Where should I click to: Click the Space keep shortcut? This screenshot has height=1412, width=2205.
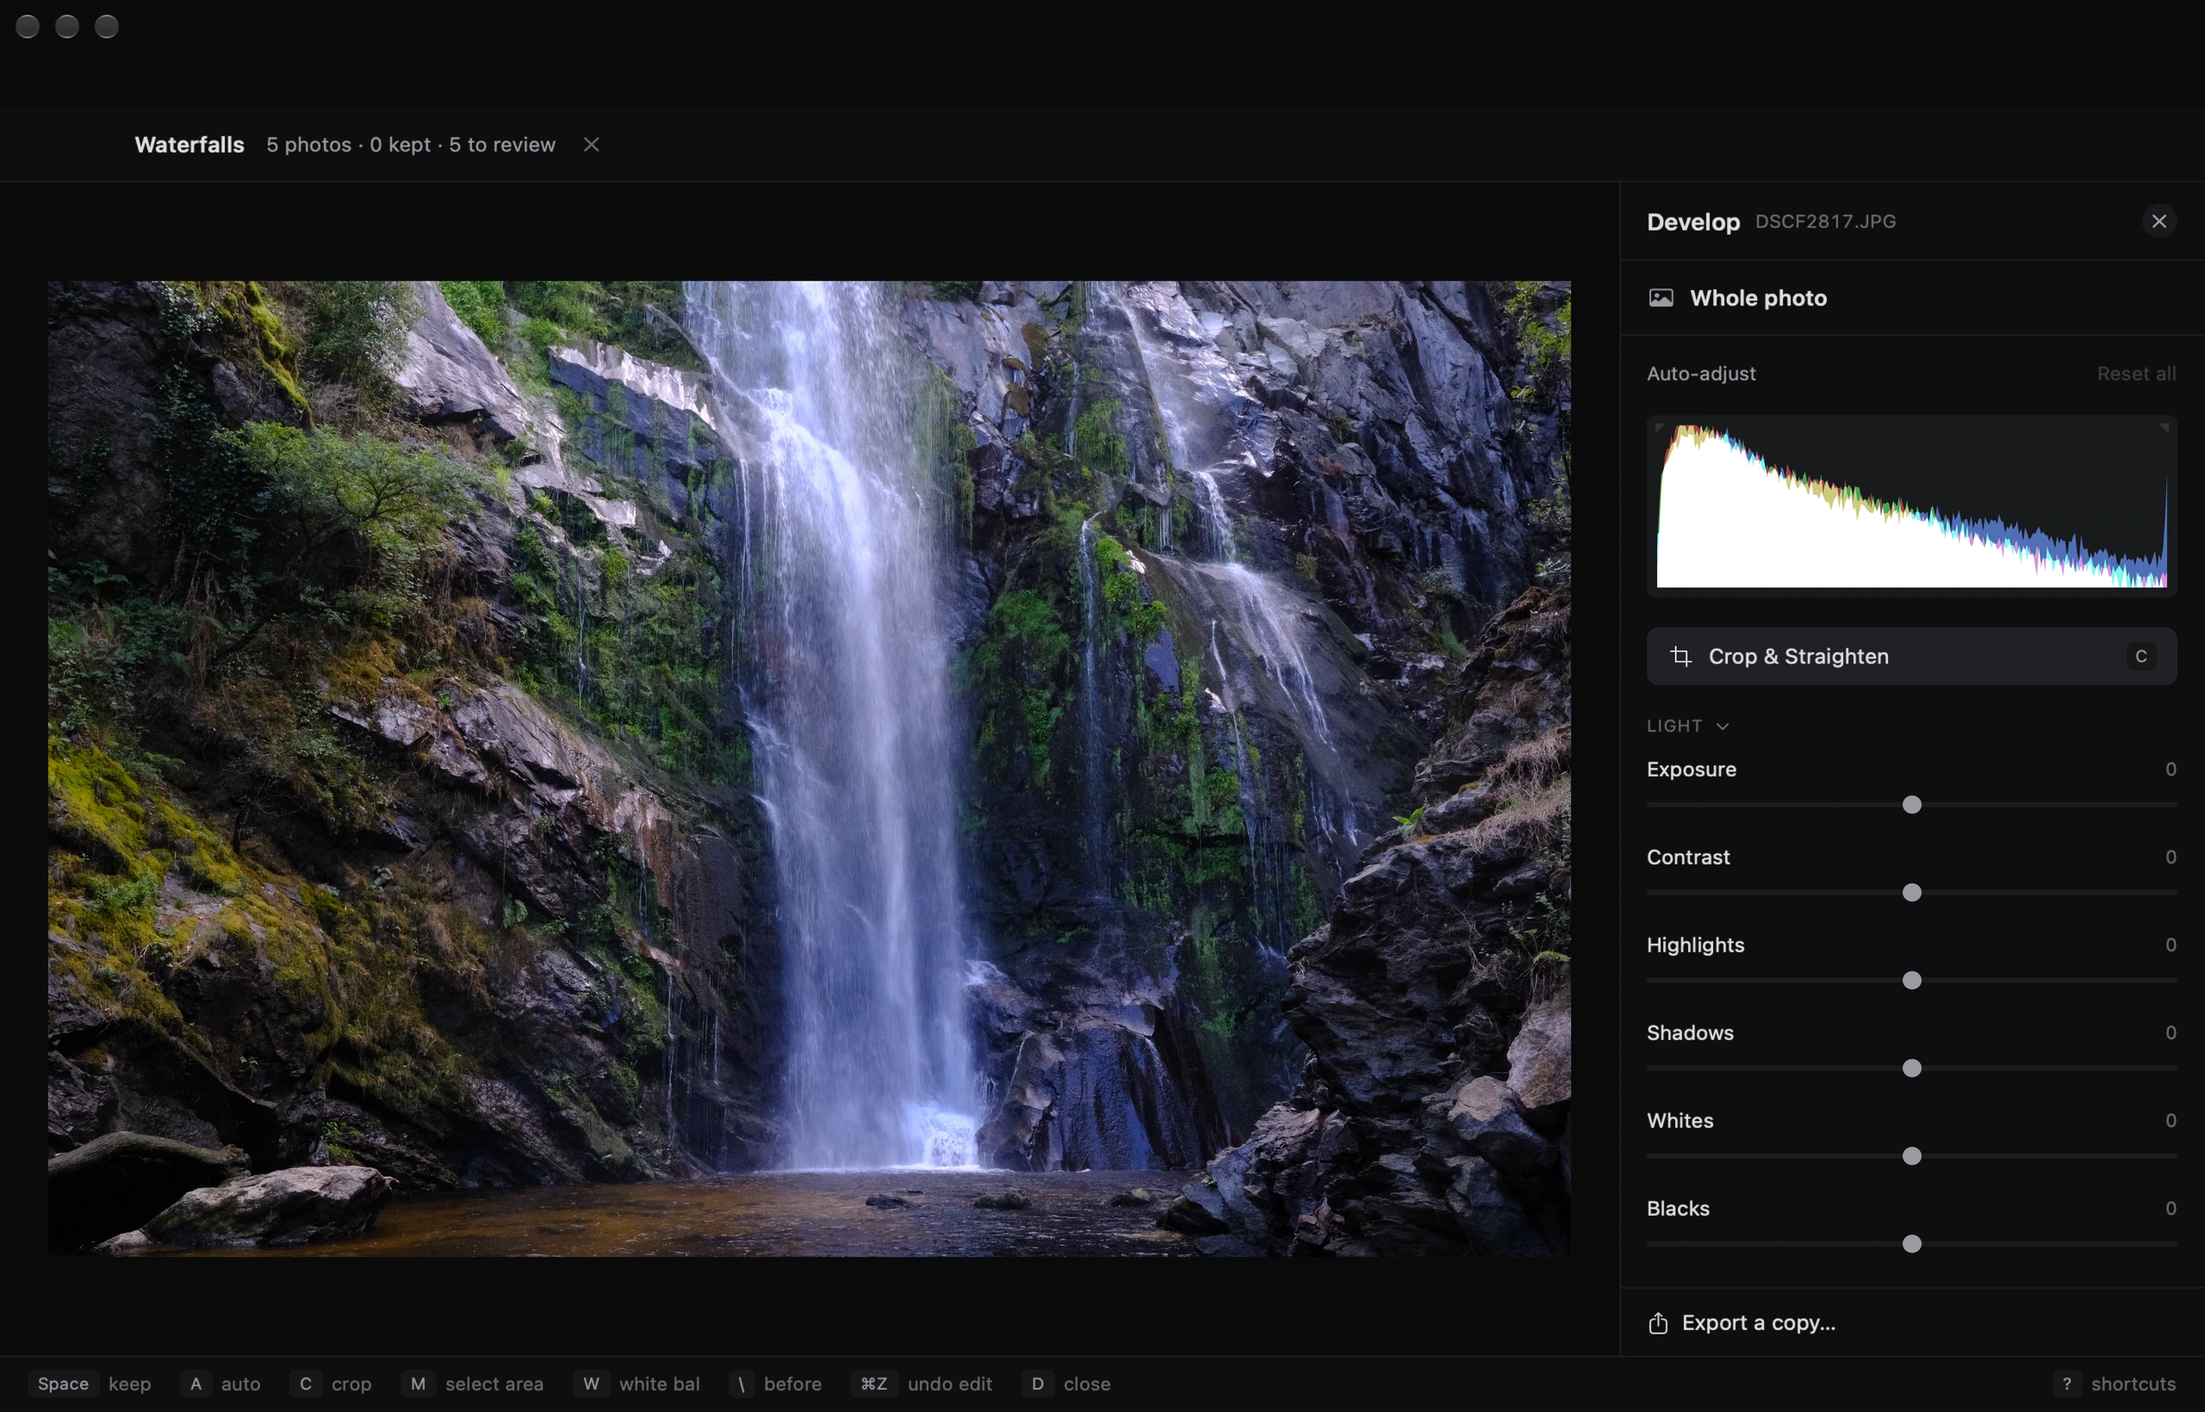[89, 1384]
